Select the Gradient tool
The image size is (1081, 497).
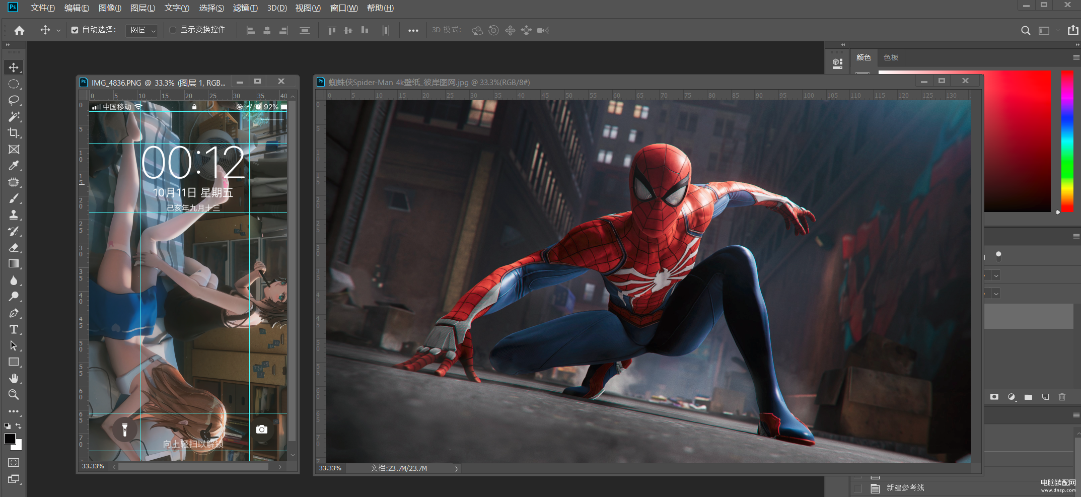[14, 264]
